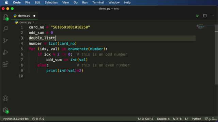
Task: Open the Window menu
Action: (114, 2)
